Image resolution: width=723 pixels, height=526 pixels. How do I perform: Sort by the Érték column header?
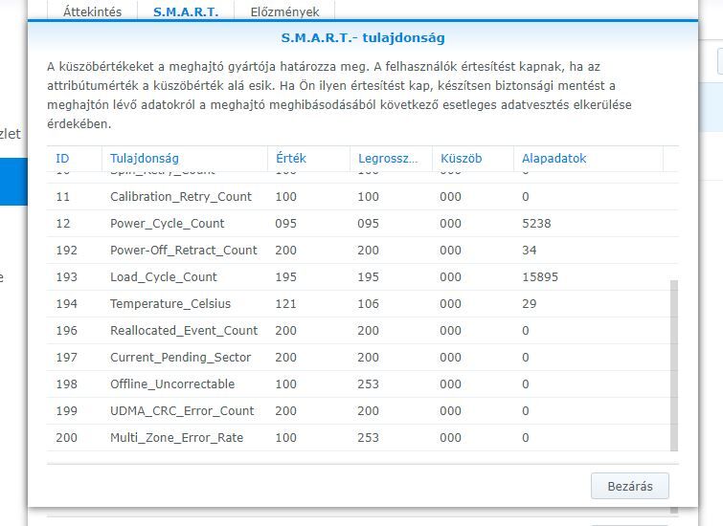point(308,159)
